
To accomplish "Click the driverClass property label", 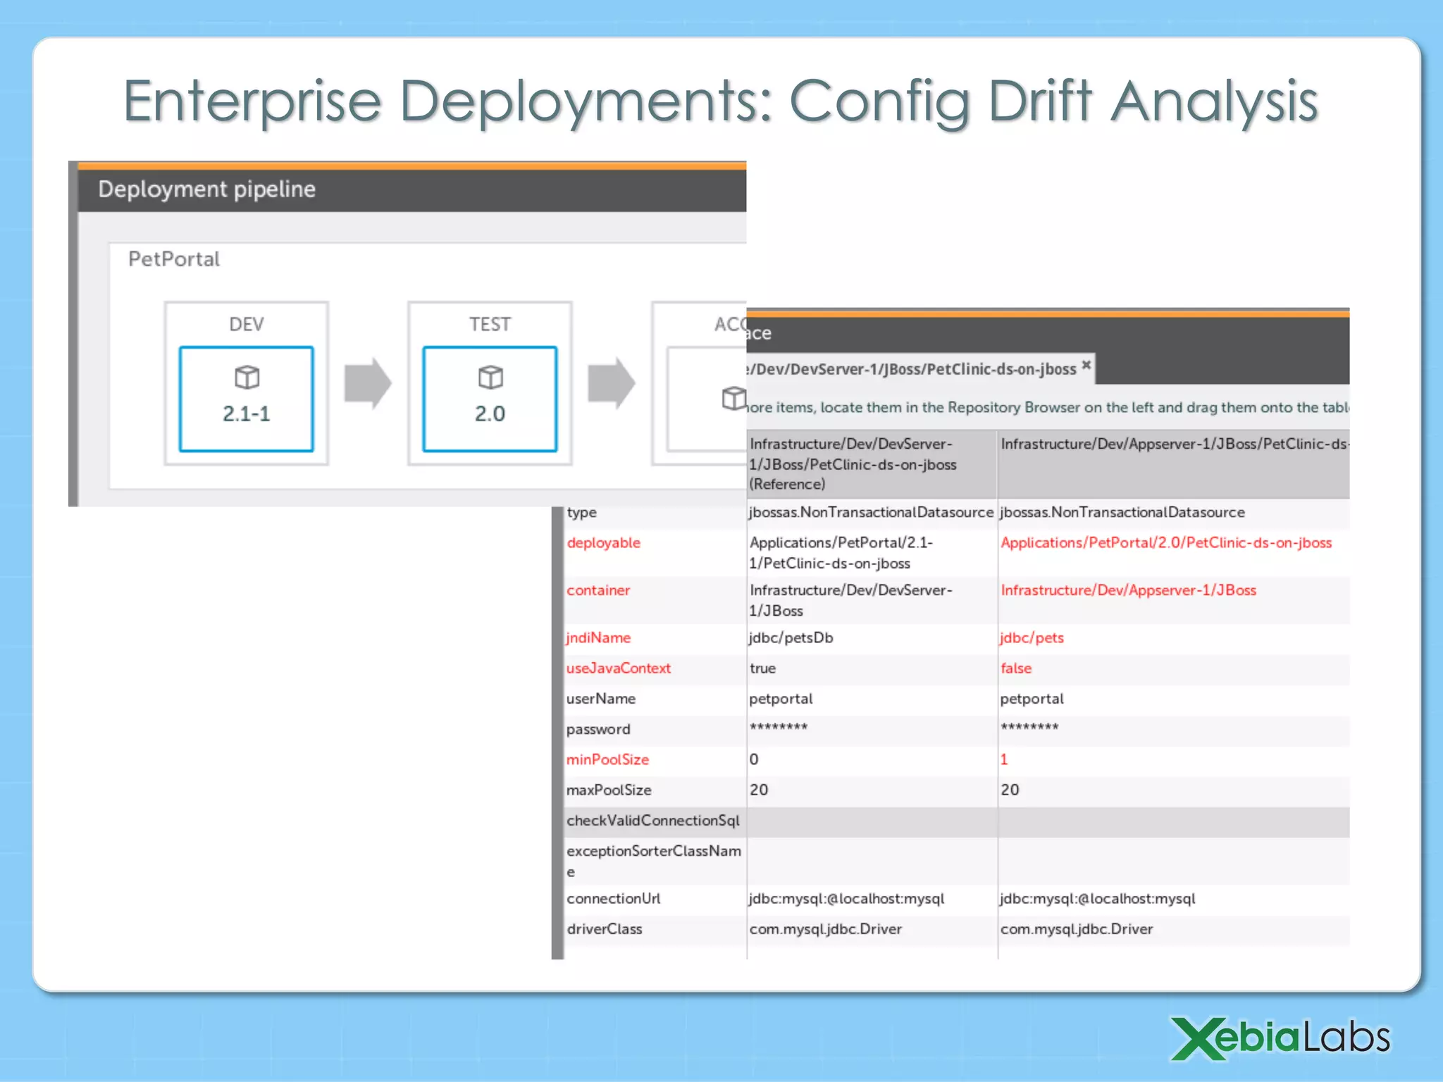I will pyautogui.click(x=605, y=928).
